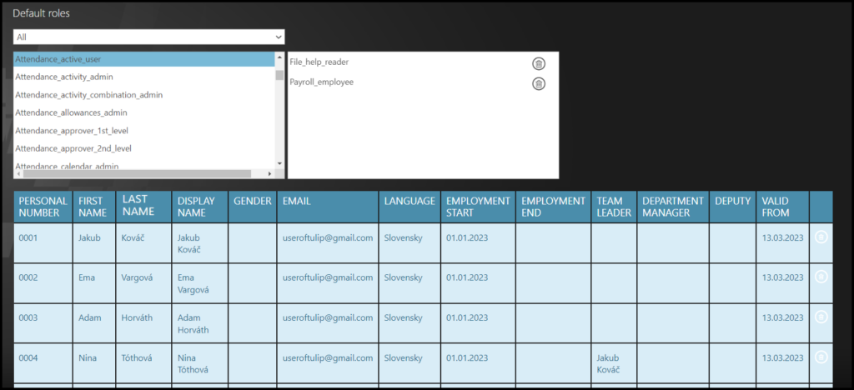Open the All roles filter dropdown
Screen dimensions: 854x390
[x=148, y=37]
